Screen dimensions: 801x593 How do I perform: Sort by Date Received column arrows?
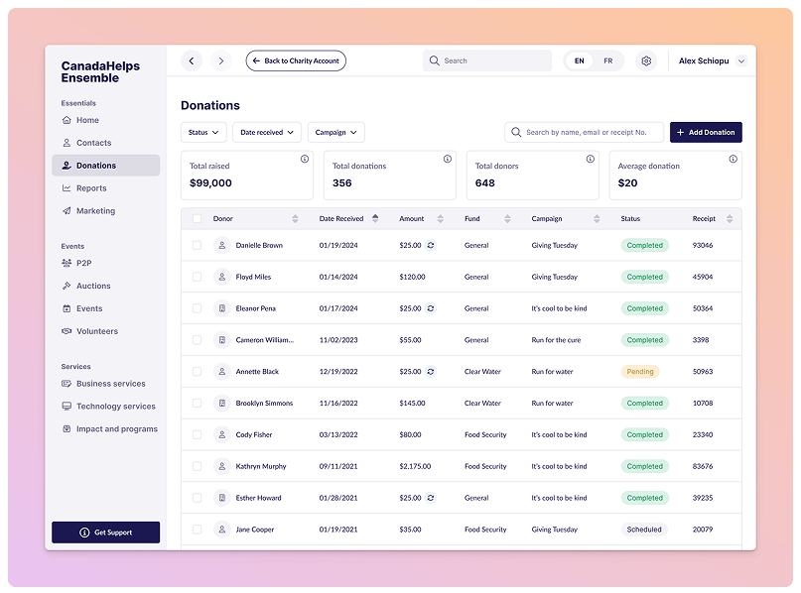coord(374,218)
